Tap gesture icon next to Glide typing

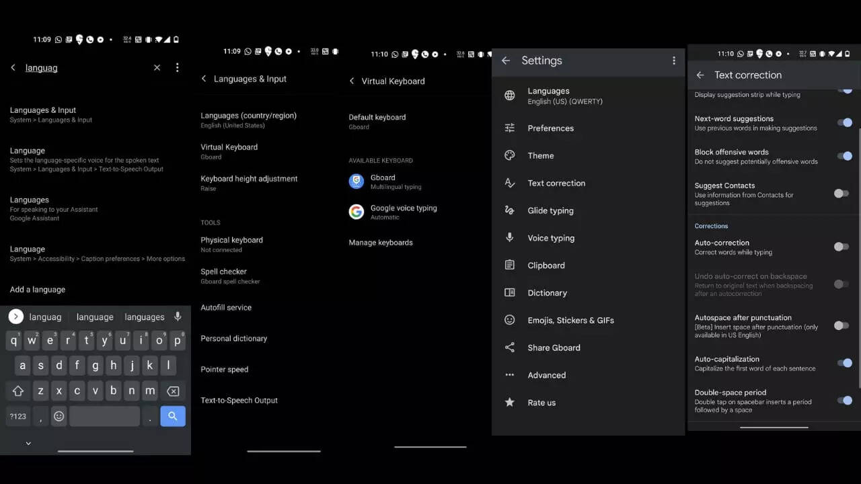510,210
